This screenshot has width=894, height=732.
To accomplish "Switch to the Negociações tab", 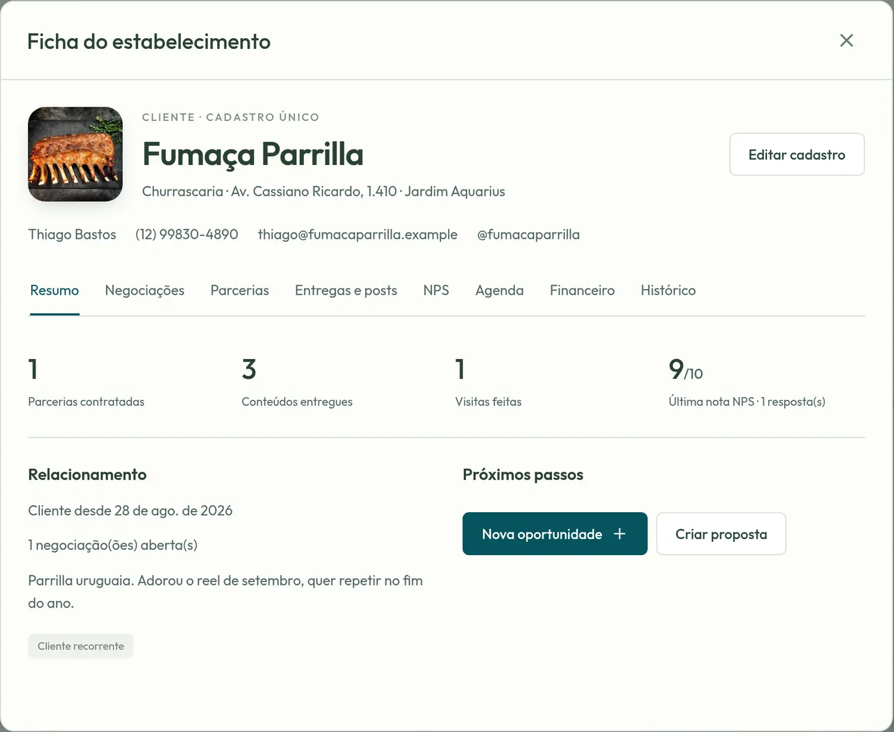I will pyautogui.click(x=145, y=291).
